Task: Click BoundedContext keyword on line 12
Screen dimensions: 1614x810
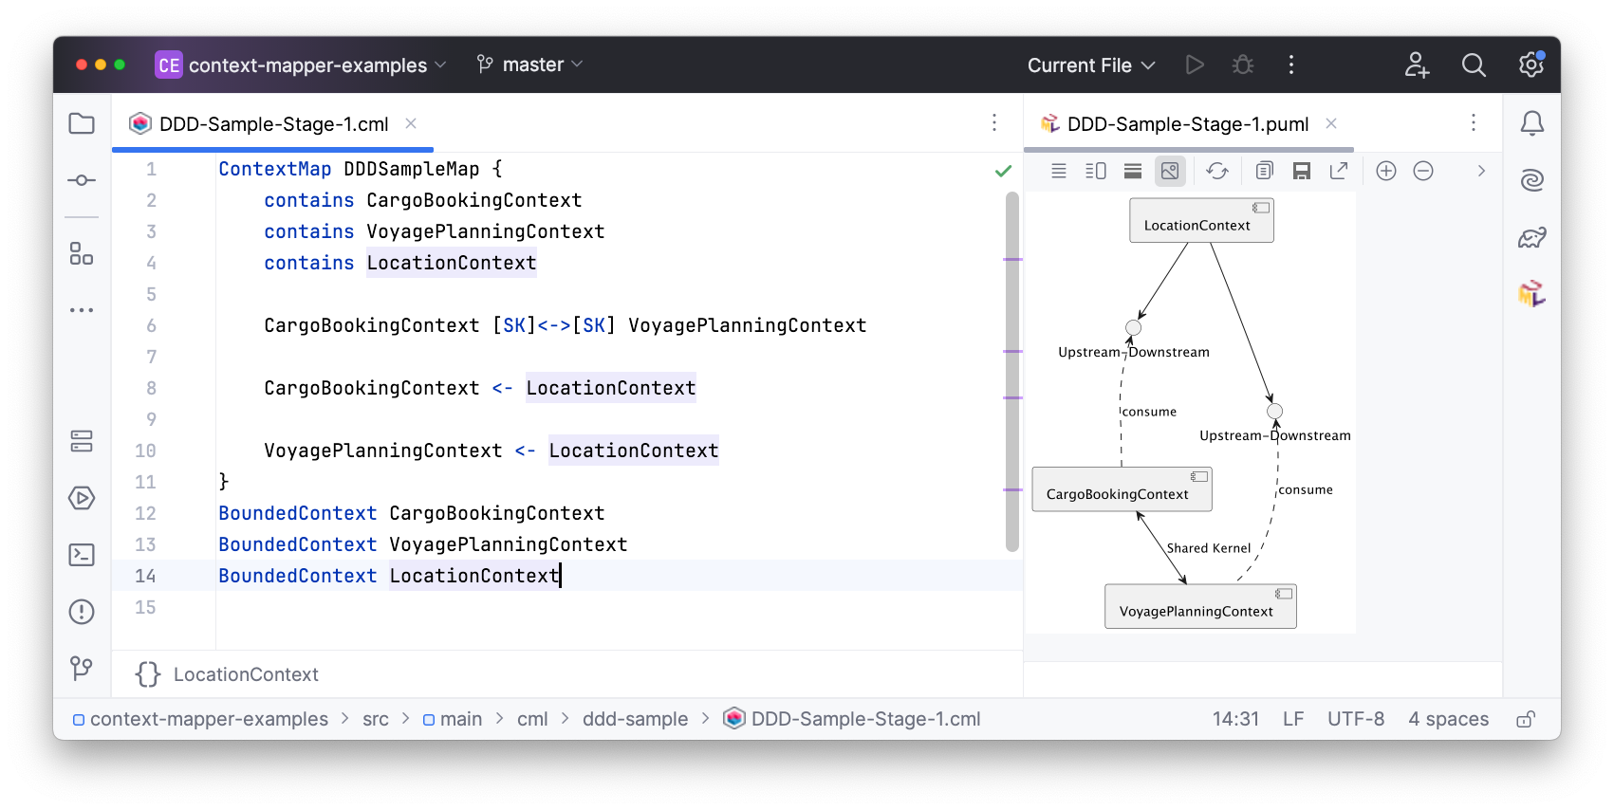Action: click(x=297, y=513)
